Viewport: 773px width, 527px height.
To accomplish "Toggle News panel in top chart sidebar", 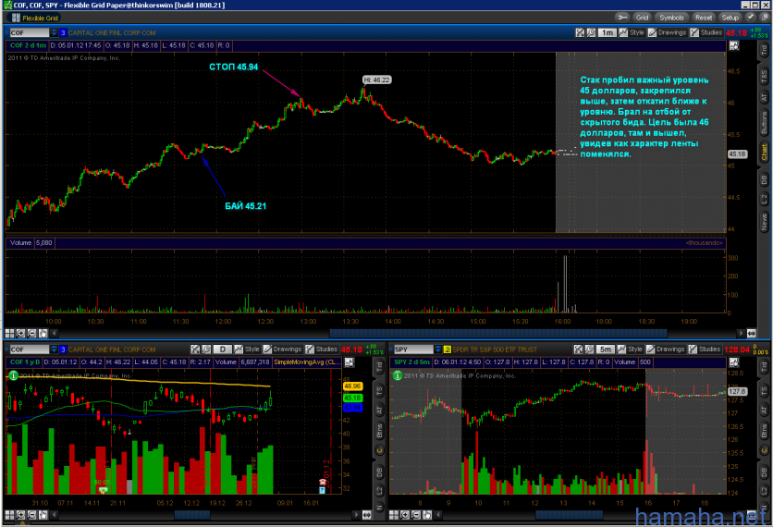I will [764, 222].
